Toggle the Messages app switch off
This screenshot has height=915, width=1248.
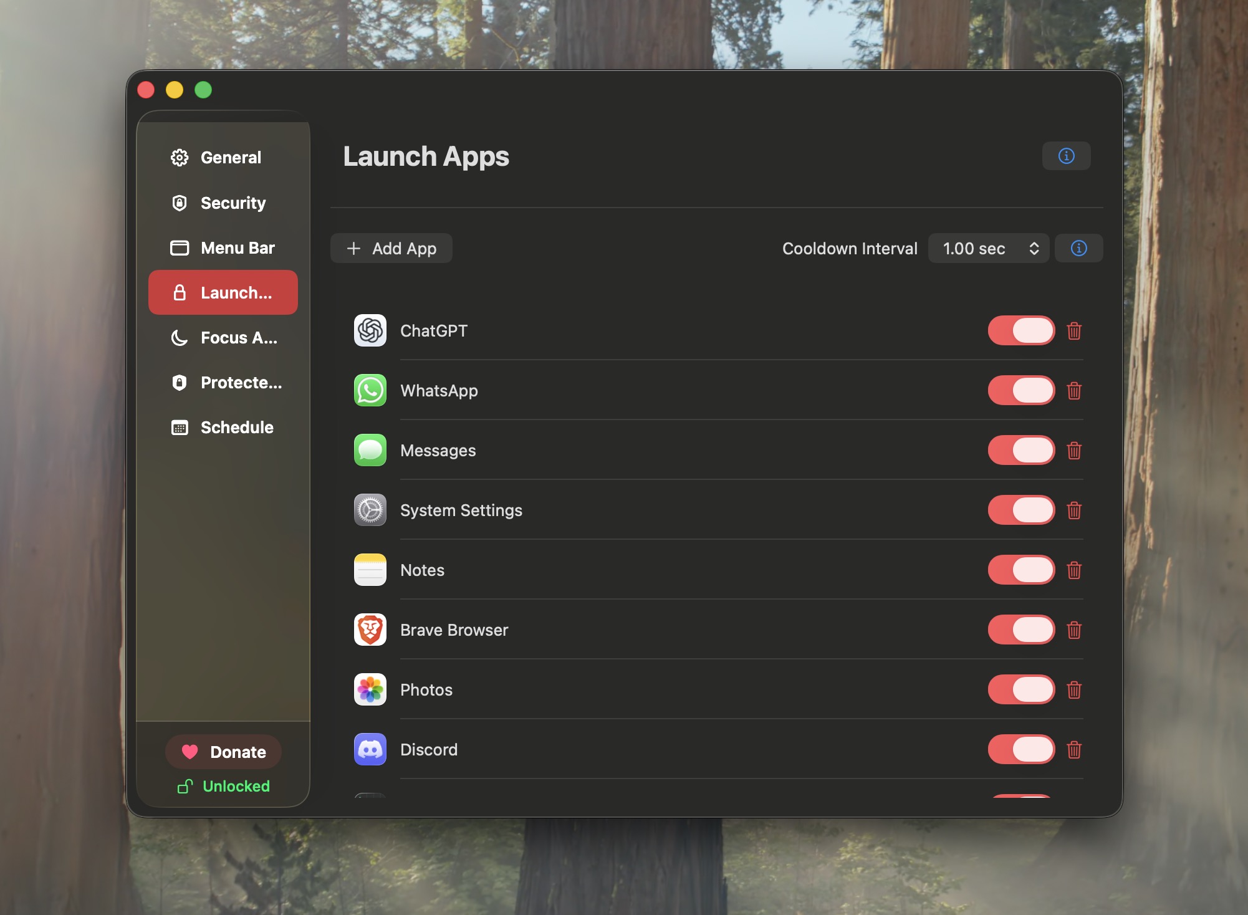click(1021, 450)
